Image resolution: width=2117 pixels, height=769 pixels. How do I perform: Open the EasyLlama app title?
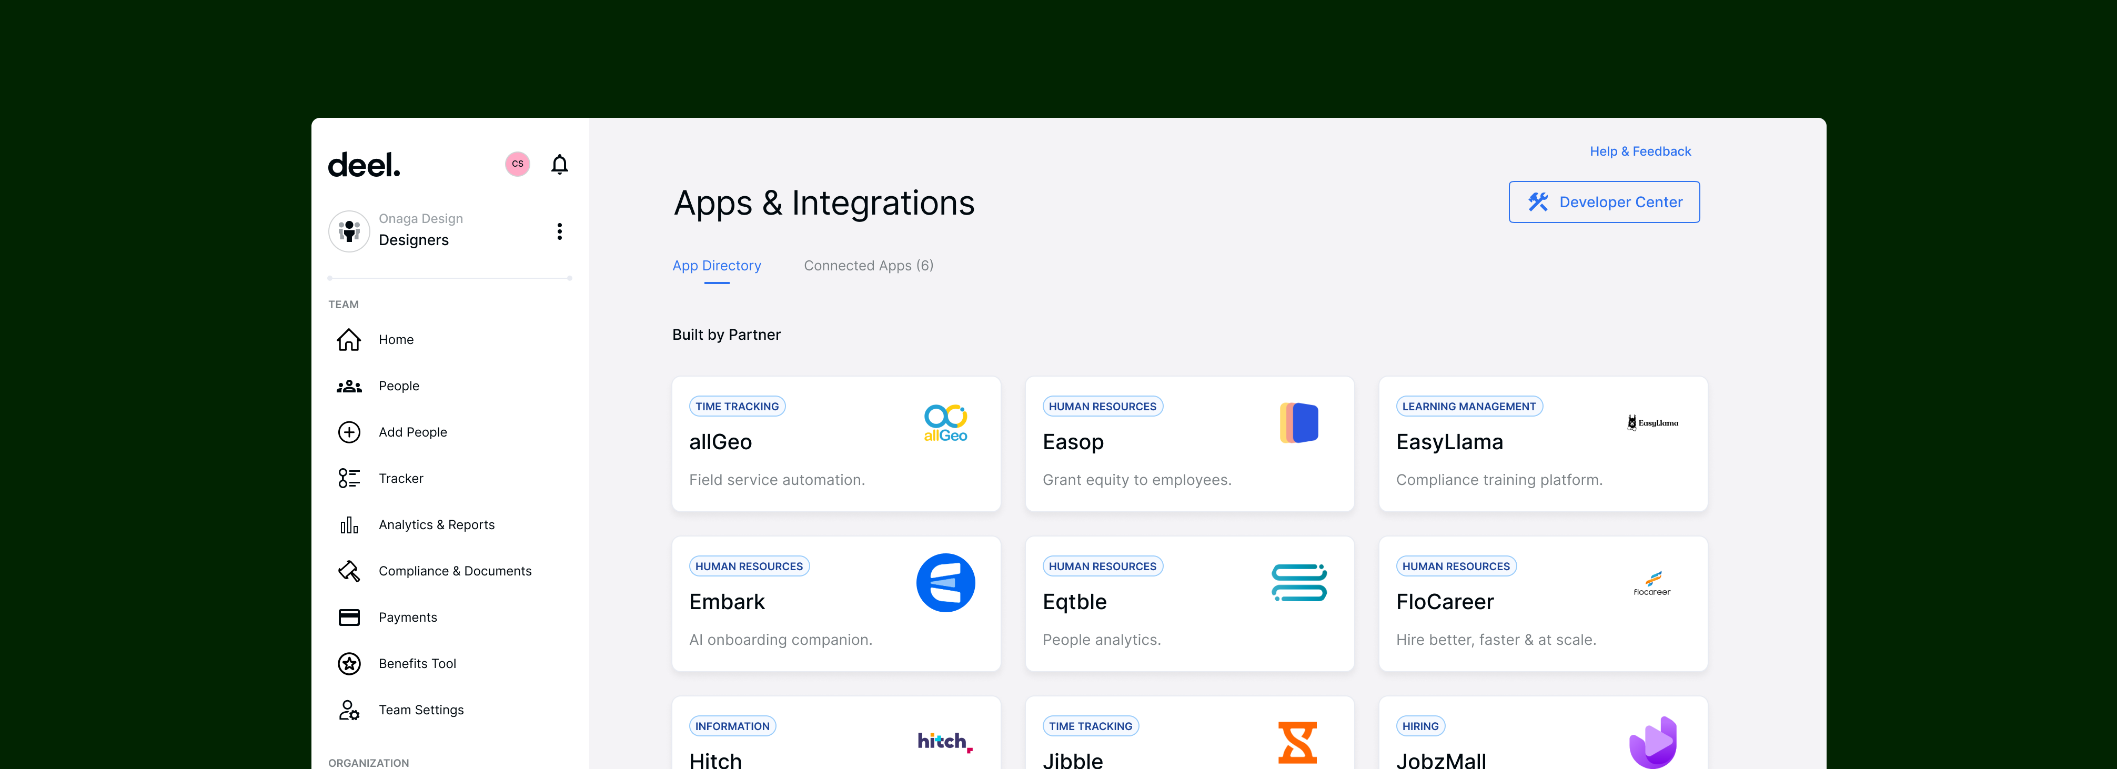(1450, 442)
